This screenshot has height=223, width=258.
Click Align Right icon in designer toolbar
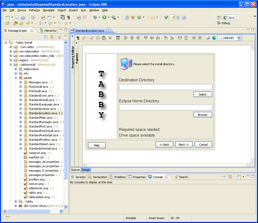pos(138,38)
